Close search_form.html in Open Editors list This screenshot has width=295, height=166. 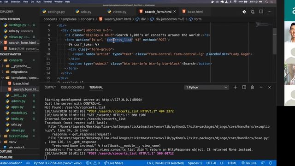click(x=1, y=43)
